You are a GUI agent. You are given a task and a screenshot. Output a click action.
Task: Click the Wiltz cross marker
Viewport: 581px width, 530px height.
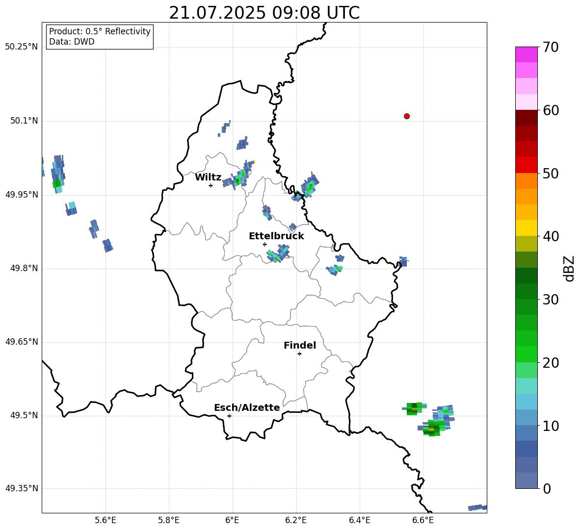[x=211, y=185]
